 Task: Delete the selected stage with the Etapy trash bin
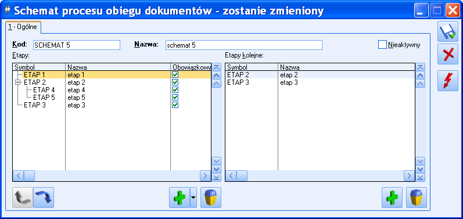210,198
